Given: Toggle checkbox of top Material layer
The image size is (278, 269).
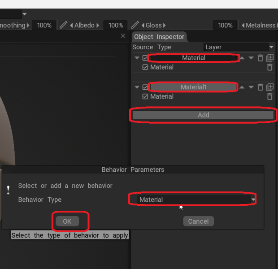Looking at the screenshot, I should pyautogui.click(x=145, y=58).
